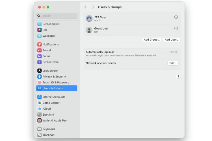This screenshot has width=212, height=141.
Task: Select Privacy & Security hand icon
Action: [40, 76]
